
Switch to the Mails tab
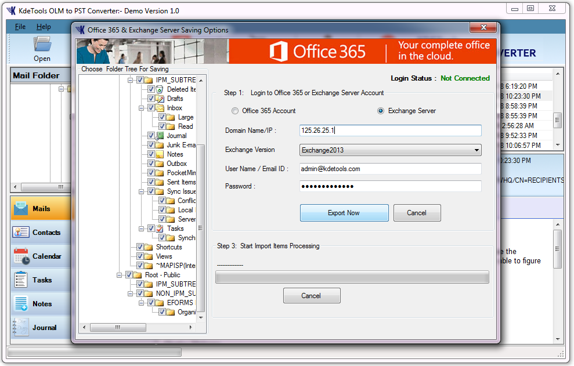click(x=41, y=208)
